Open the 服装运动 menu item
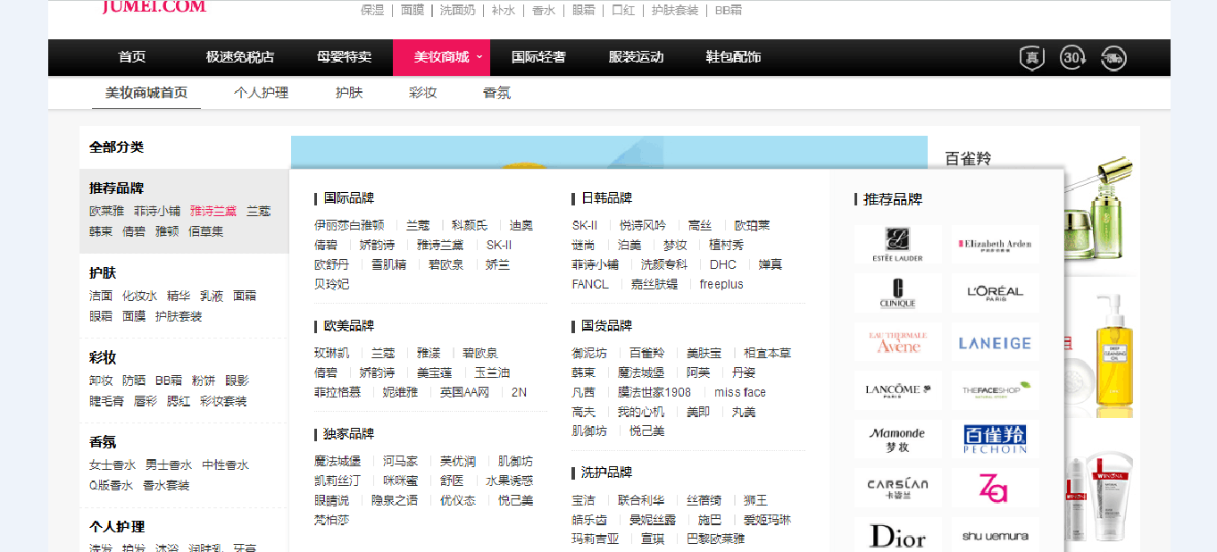1217x552 pixels. coord(636,57)
